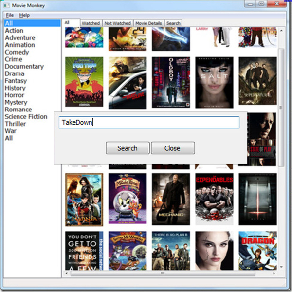Image resolution: width=292 pixels, height=292 pixels.
Task: Open the Dexter's Lab Ego Trip poster
Action: [x=84, y=82]
